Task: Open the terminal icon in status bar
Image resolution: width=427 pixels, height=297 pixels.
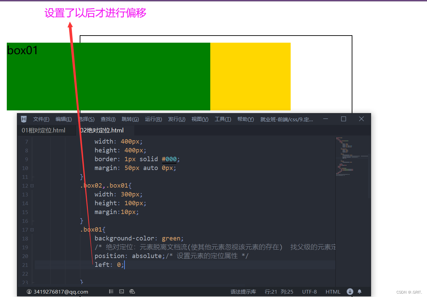Action: 122,292
